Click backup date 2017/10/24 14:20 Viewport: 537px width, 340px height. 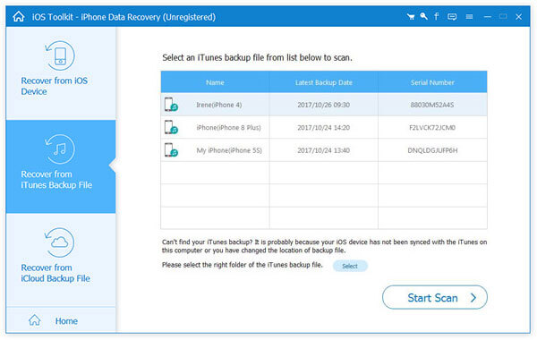click(324, 127)
